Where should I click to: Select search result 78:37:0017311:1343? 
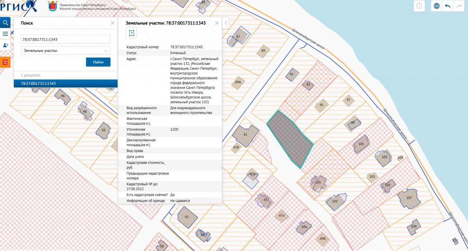coord(66,83)
